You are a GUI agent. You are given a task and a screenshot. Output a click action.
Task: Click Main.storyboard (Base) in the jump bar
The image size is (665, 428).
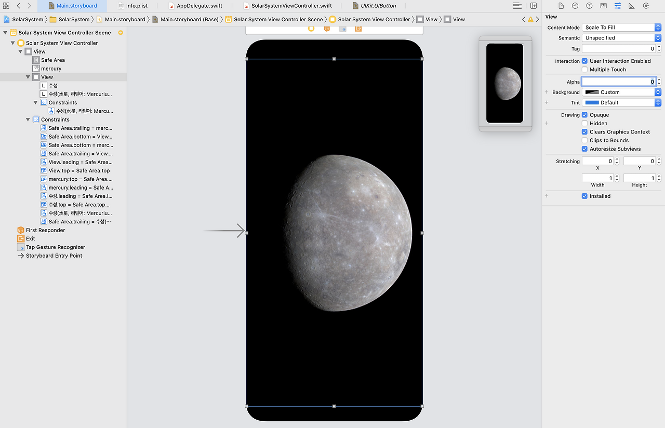point(185,19)
